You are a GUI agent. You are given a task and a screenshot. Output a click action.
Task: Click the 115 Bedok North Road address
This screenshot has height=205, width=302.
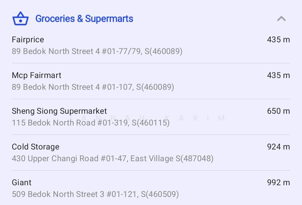coord(91,122)
